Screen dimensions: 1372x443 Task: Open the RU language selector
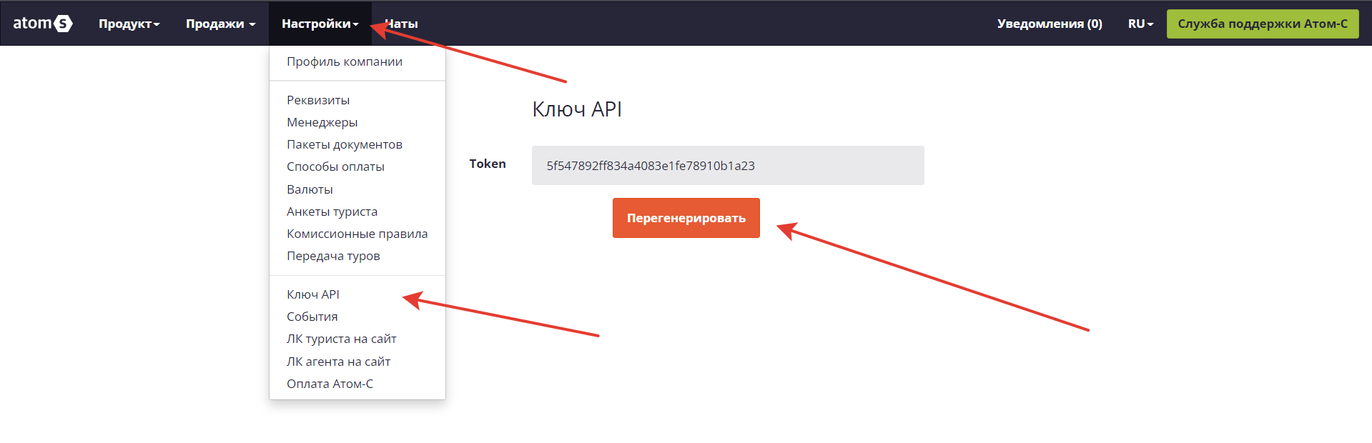point(1140,24)
